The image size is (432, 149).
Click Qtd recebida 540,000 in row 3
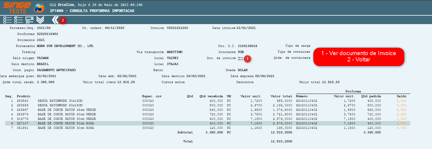coord(216,110)
